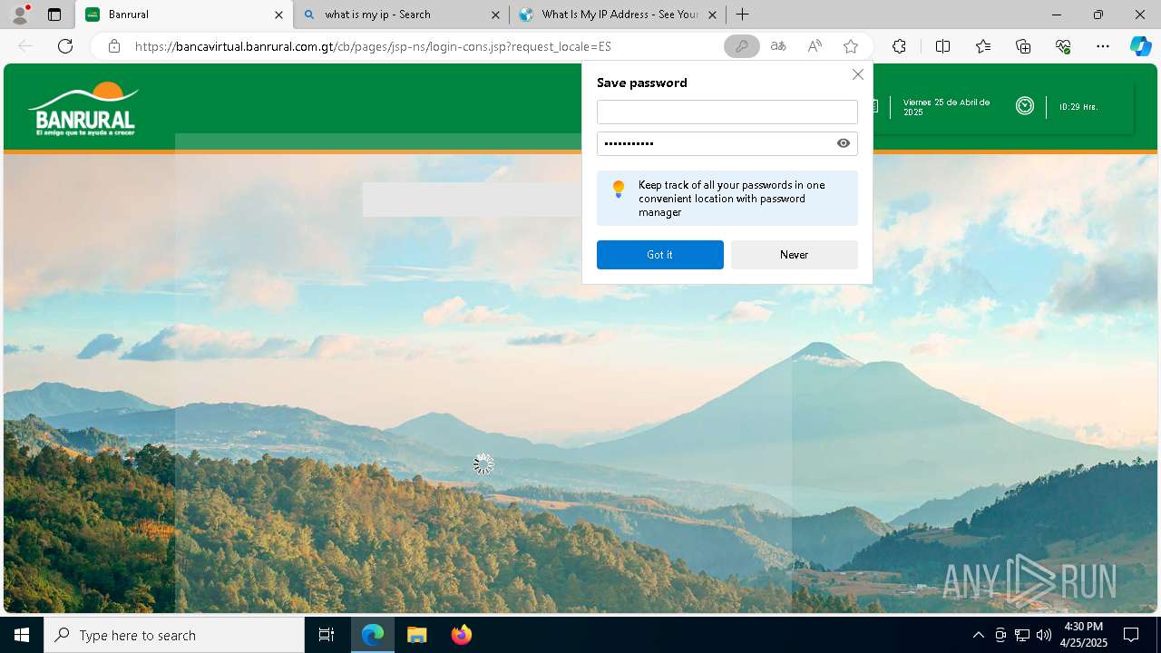Refresh the current page

pos(65,46)
